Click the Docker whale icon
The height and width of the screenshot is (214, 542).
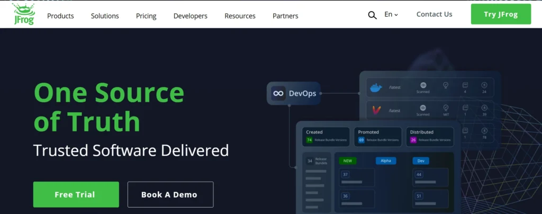[x=376, y=87]
